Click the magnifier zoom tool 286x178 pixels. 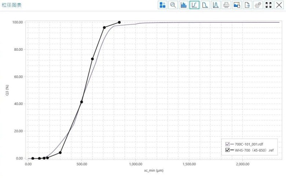coord(173,5)
